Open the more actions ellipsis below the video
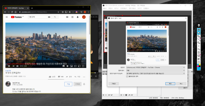The height and width of the screenshot is (106, 205). [84, 77]
